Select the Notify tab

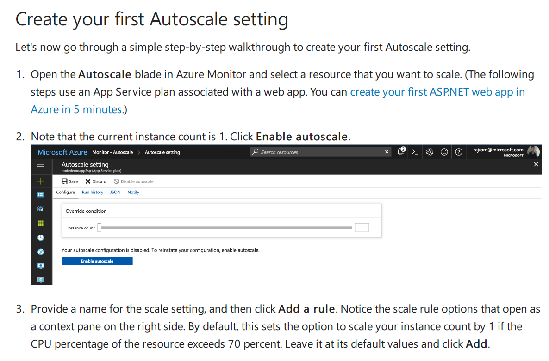(133, 192)
